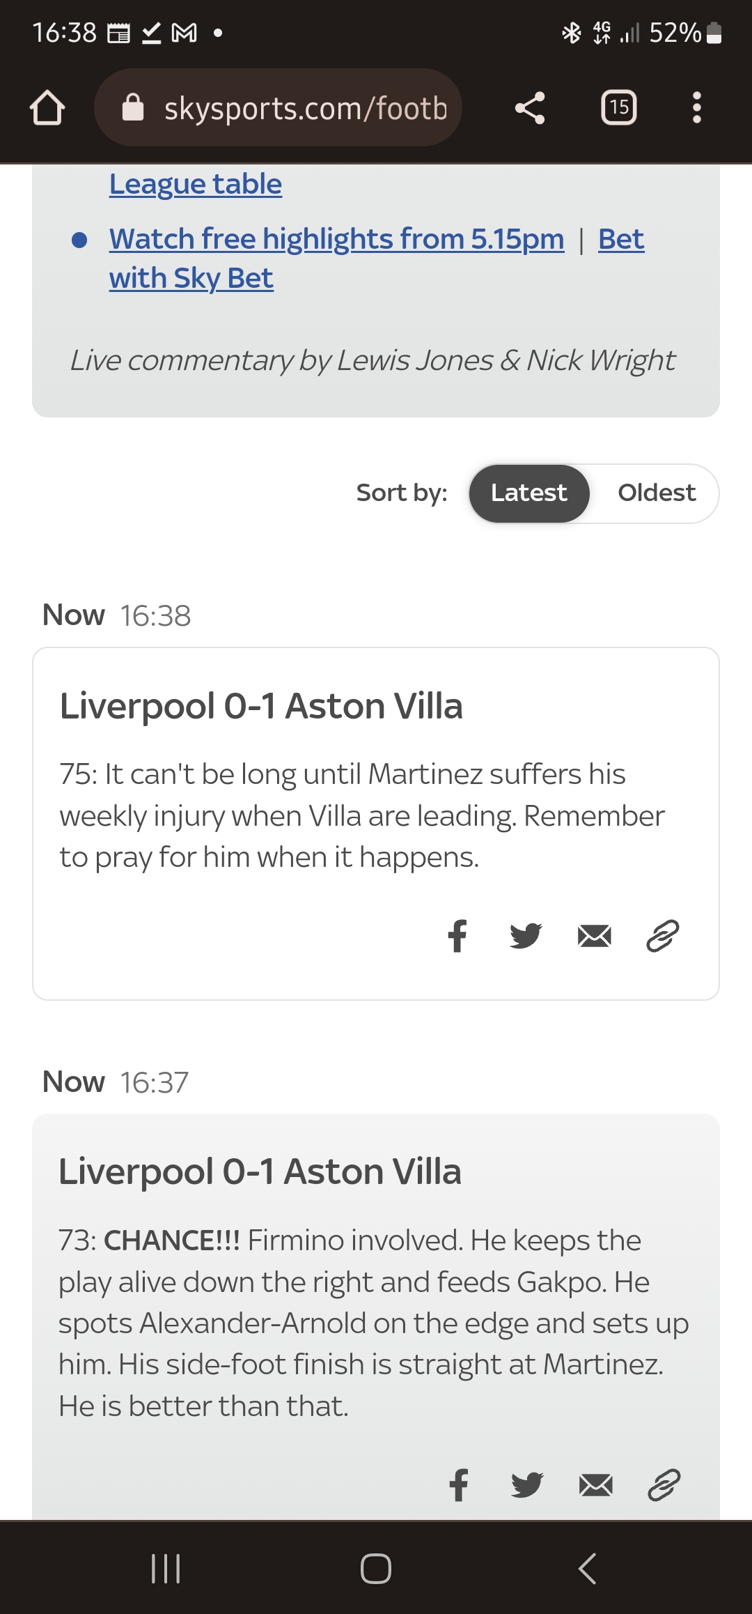Share the 73rd minute CHANCE post on Facebook
The height and width of the screenshot is (1614, 752).
(x=459, y=1485)
